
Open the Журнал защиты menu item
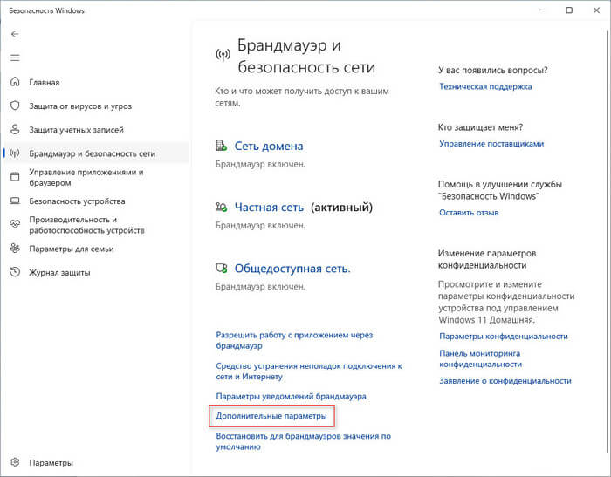click(x=59, y=272)
